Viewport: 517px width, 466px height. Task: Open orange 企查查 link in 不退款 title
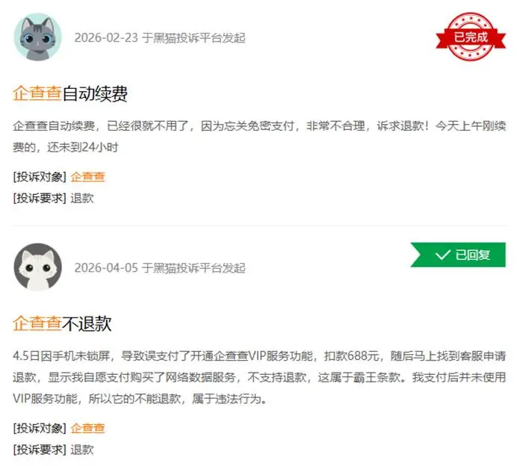[x=37, y=323]
